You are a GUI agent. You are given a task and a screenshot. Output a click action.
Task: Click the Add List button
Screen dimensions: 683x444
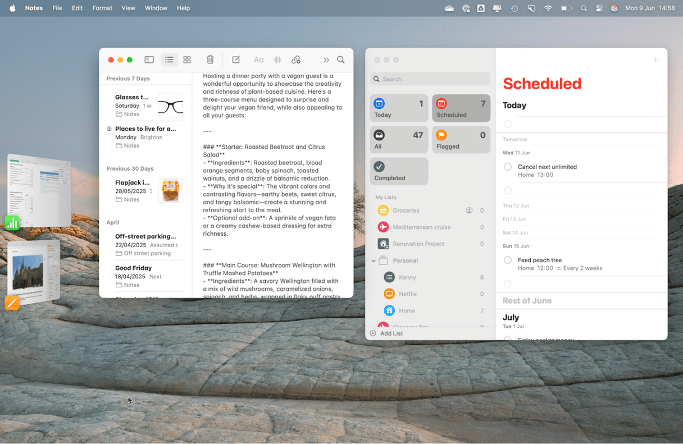[x=386, y=333]
